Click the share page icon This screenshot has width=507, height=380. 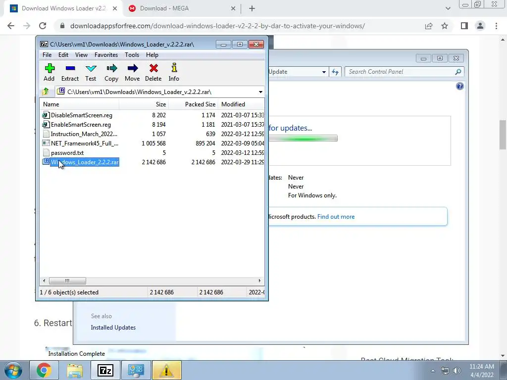click(x=429, y=26)
